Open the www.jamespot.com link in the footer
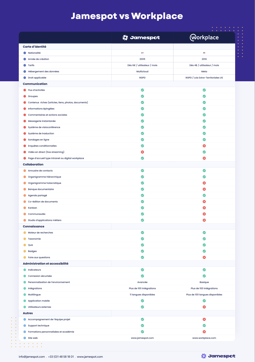255x362 pixels. pyautogui.click(x=90, y=357)
